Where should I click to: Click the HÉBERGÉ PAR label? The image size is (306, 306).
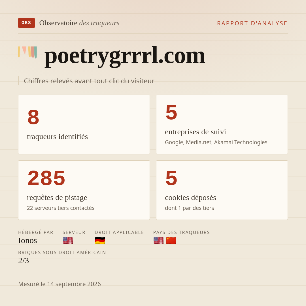pos(36,232)
